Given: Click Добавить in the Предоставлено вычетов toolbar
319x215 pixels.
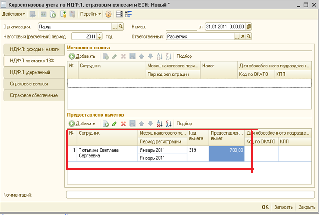Looking at the screenshot, I should (82, 123).
